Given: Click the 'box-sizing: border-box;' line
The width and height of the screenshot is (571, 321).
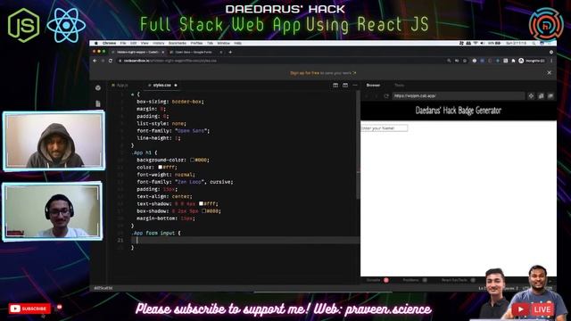Looking at the screenshot, I should [x=170, y=102].
